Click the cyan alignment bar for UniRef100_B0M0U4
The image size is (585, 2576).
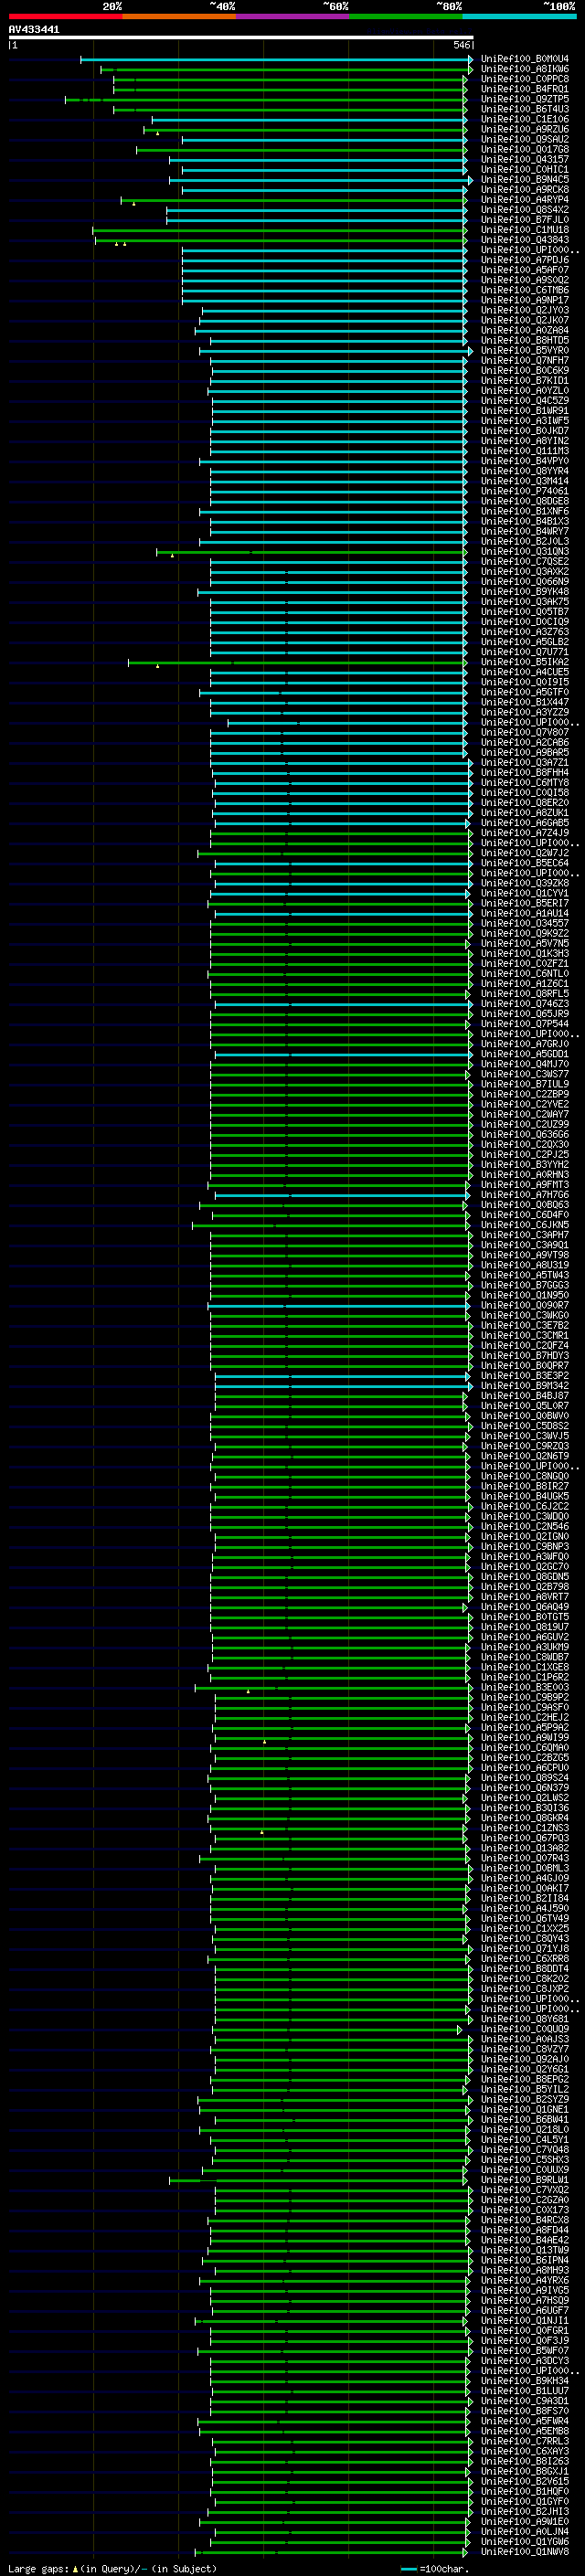pos(276,59)
